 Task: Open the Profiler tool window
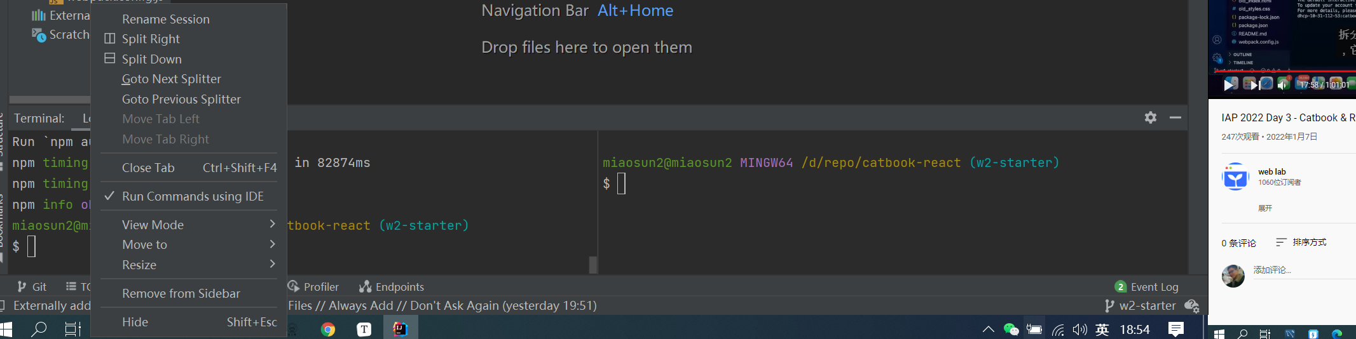pos(313,287)
